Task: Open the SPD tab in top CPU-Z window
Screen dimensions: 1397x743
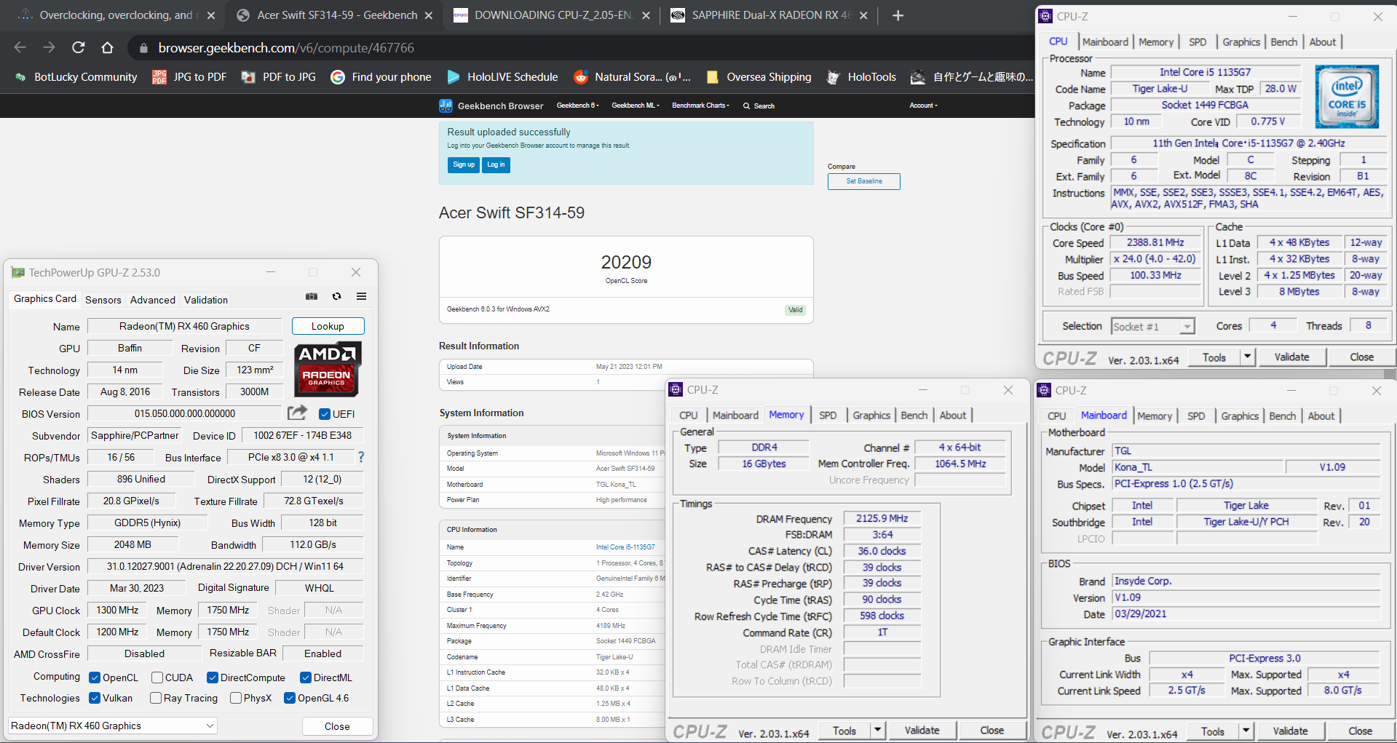Action: point(1198,42)
